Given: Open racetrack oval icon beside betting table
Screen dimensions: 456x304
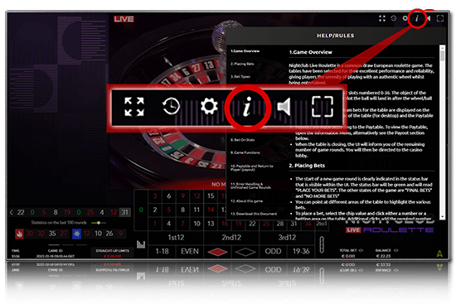Looking at the screenshot, I should (322, 244).
